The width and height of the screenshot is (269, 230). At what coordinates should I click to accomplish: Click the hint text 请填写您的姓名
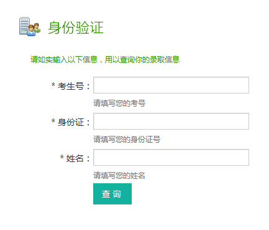pyautogui.click(x=119, y=176)
